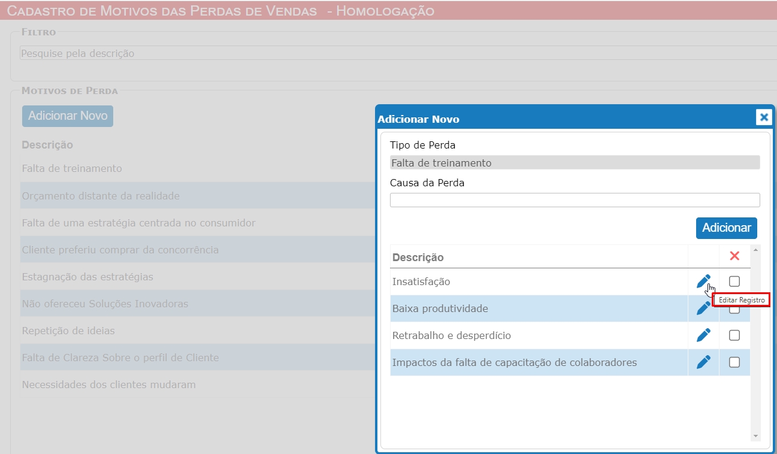Click the Adicionar Novo button in background page
Viewport: 777px width, 454px height.
(68, 116)
